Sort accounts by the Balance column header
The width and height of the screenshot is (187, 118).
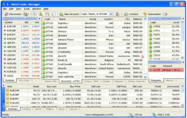point(137,19)
